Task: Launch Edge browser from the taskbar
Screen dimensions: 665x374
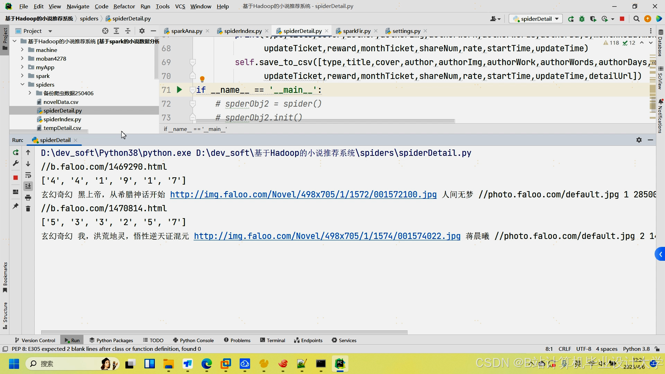Action: [x=206, y=364]
